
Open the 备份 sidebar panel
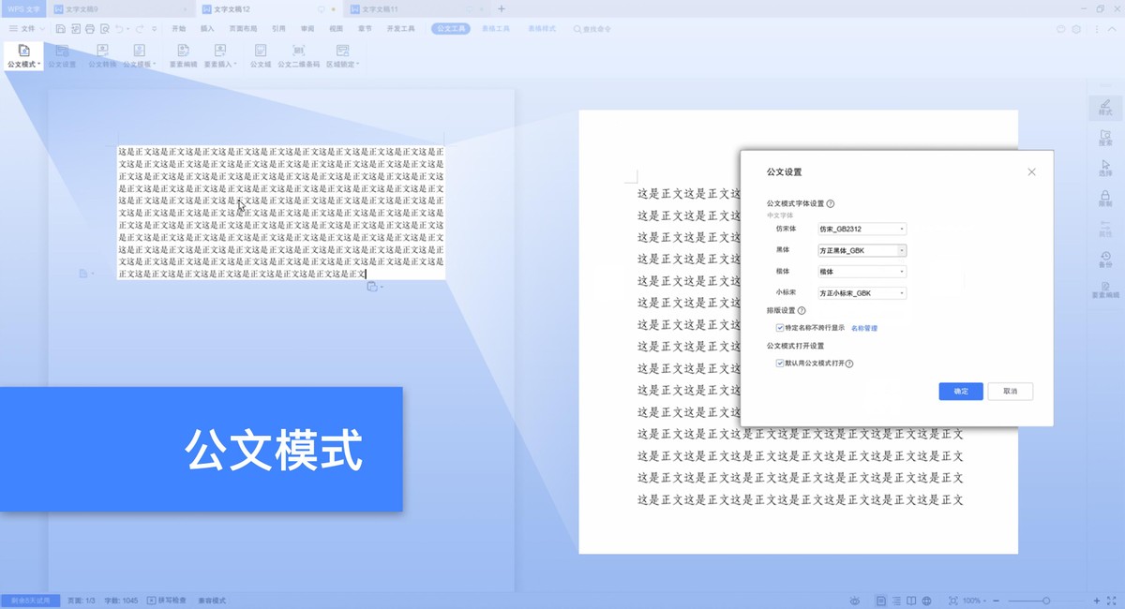point(1105,260)
